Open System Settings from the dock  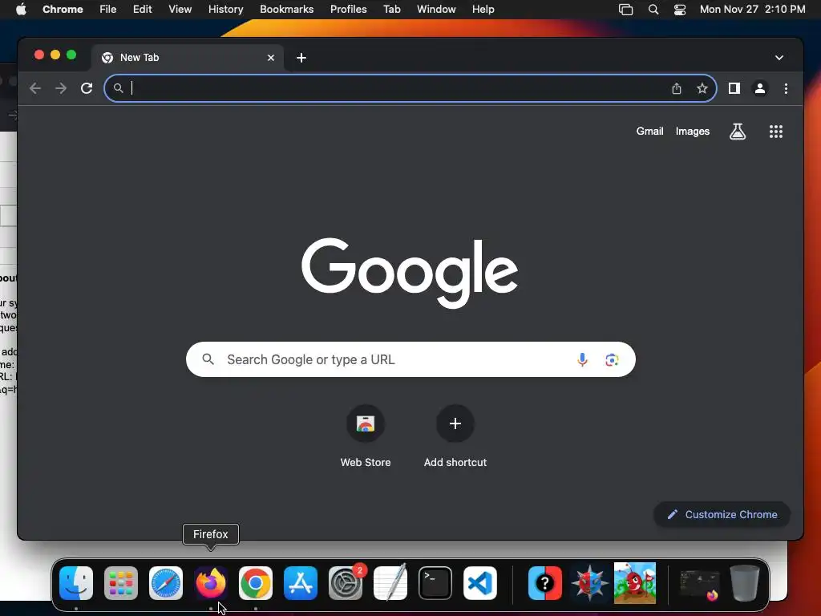coord(346,583)
